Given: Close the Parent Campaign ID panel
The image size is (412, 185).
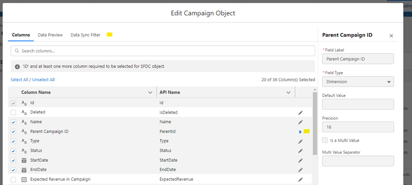Looking at the screenshot, I should click(x=391, y=36).
